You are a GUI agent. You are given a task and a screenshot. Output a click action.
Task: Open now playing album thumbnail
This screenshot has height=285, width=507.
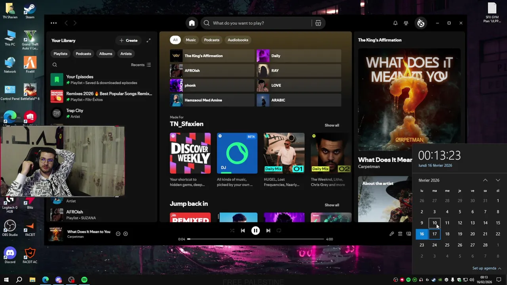[x=56, y=234]
